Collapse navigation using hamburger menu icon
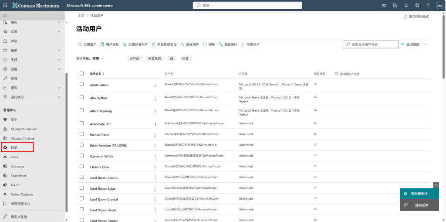446x222 pixels. 5,16
